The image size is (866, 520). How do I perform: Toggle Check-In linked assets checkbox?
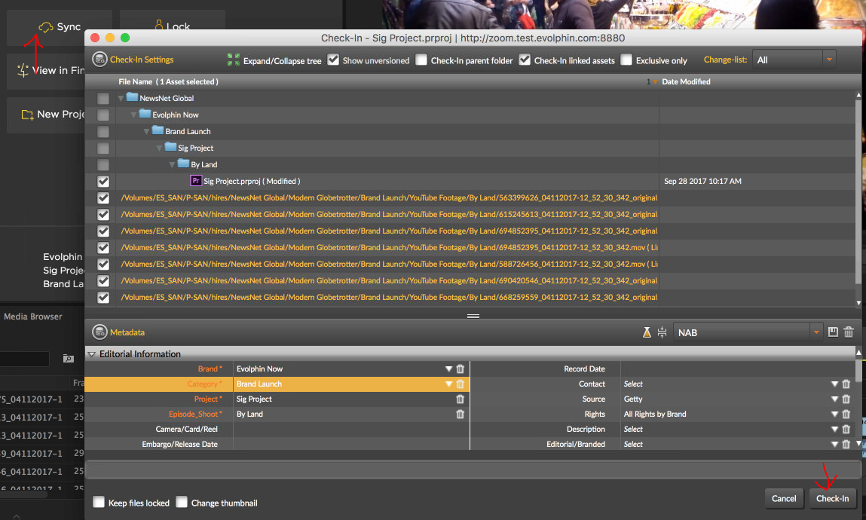pyautogui.click(x=525, y=60)
